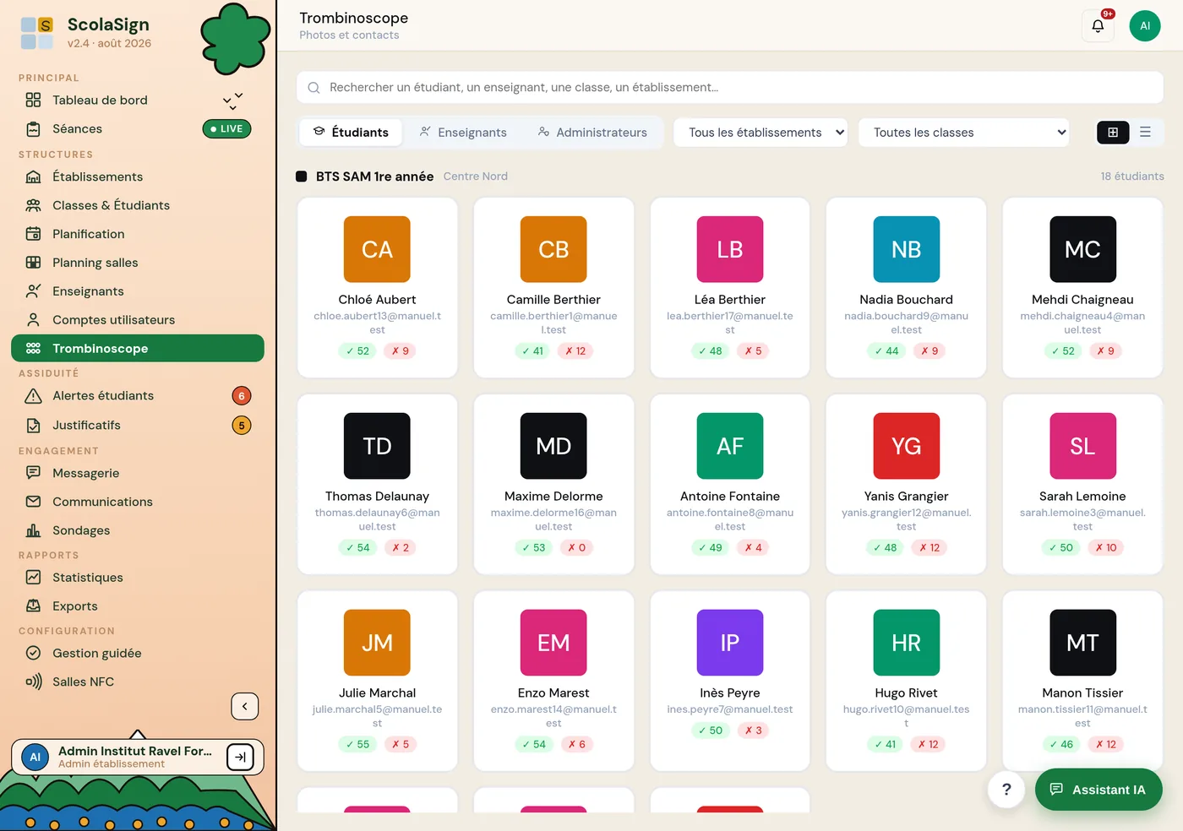Click the Sondages bar chart icon
1183x831 pixels.
coord(34,530)
